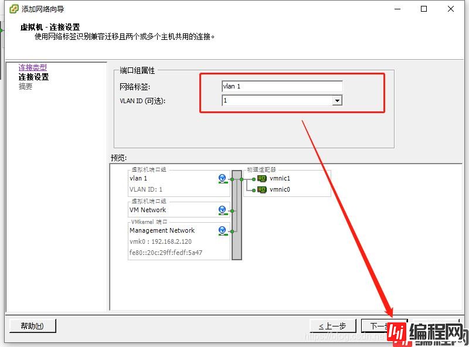Click the 帮助(H) help button
469x347 pixels.
coord(32,325)
